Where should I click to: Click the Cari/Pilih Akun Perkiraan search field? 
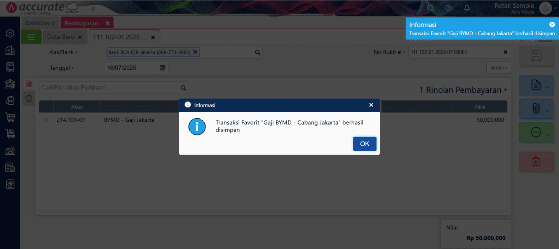(110, 88)
